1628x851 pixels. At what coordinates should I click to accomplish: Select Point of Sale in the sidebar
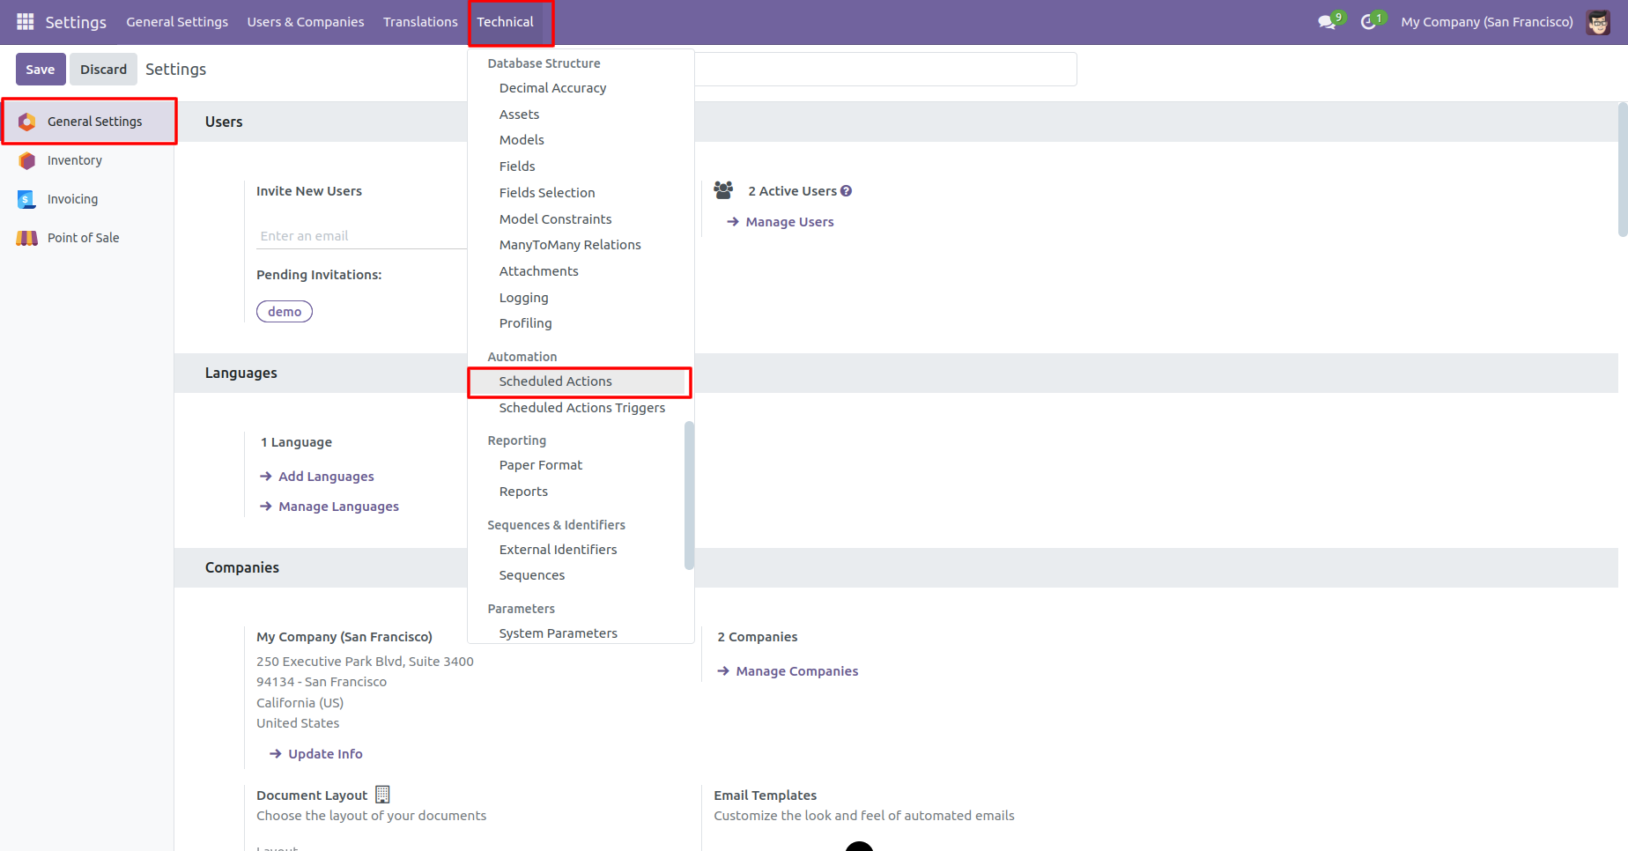87,238
